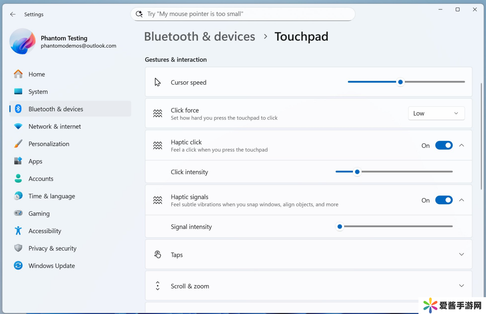This screenshot has width=486, height=314.
Task: Expand the Scroll & zoom section
Action: click(461, 286)
